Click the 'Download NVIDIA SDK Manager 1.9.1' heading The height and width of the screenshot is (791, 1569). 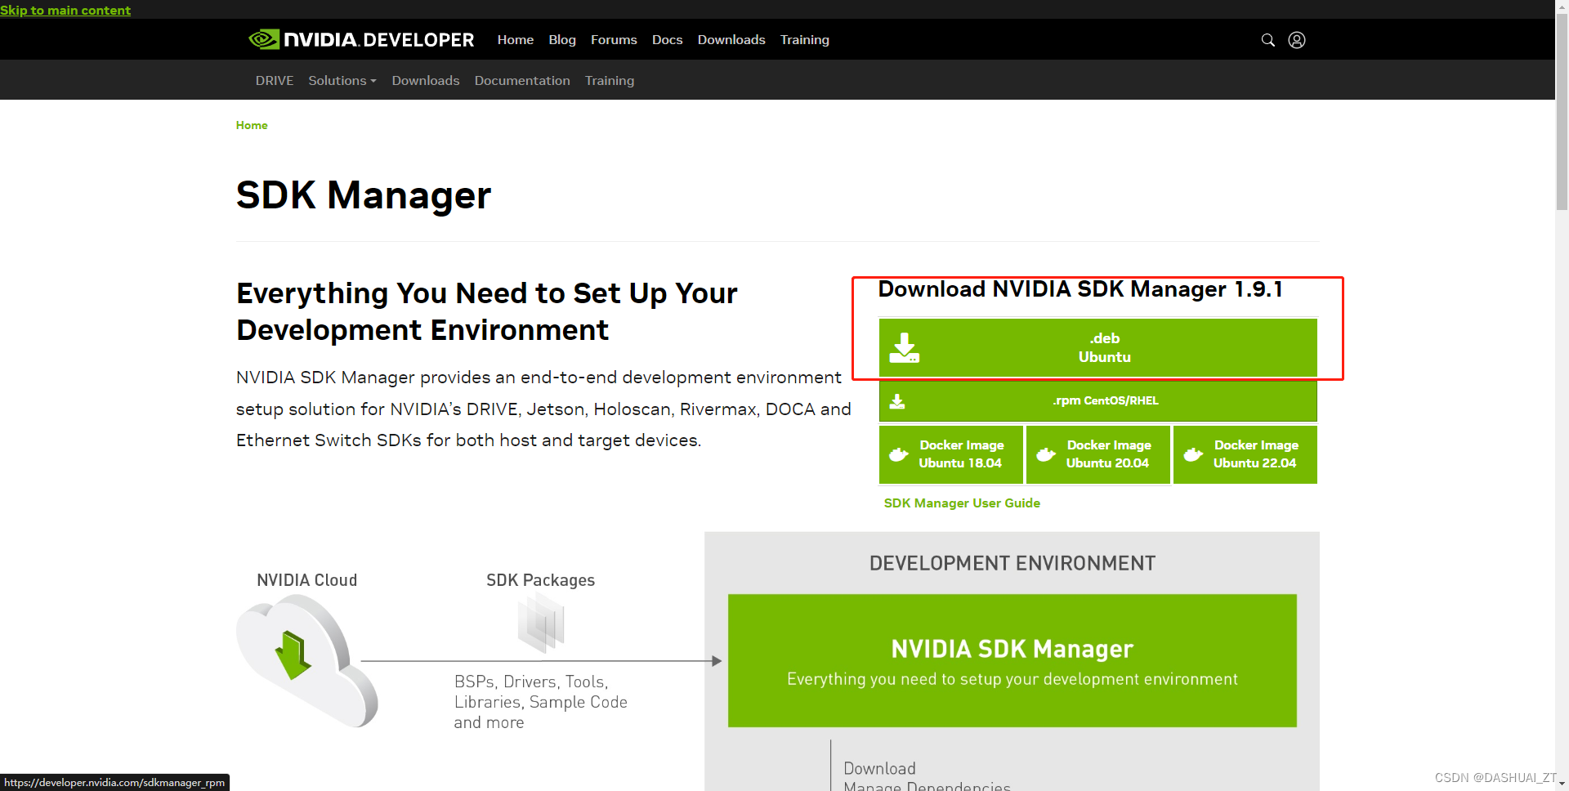click(1080, 289)
